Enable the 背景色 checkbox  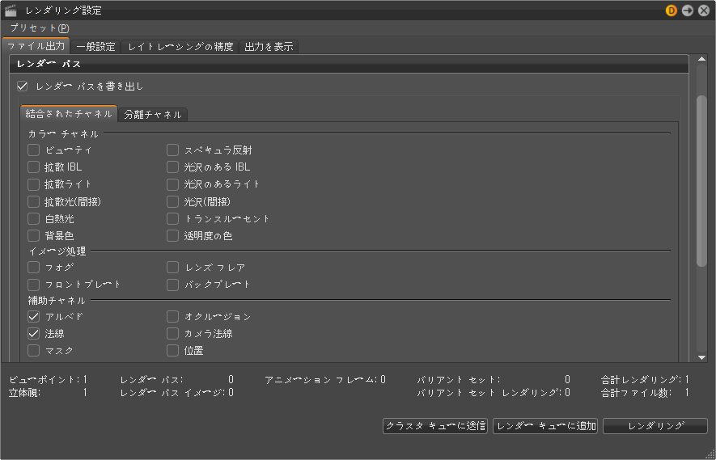pos(33,236)
